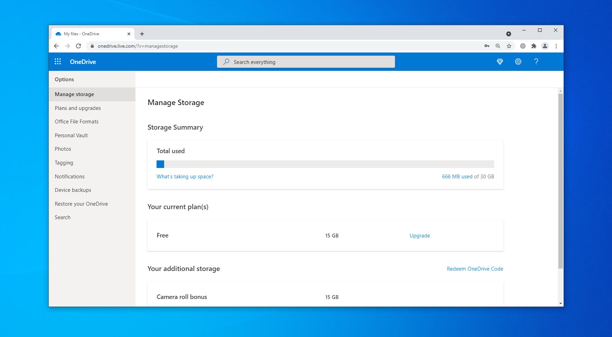
Task: Minimize the Chrome window
Action: 524,30
